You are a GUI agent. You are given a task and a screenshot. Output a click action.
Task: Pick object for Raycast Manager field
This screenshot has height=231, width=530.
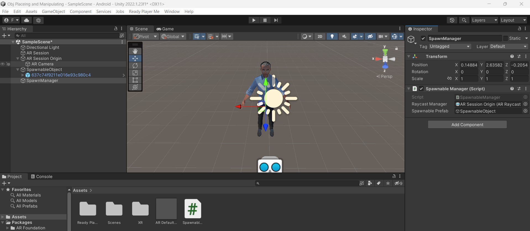coord(526,104)
